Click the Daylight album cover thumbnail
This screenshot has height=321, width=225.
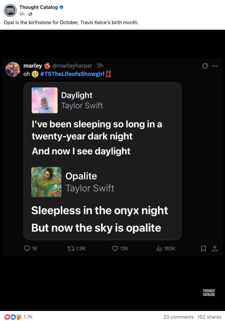click(44, 100)
